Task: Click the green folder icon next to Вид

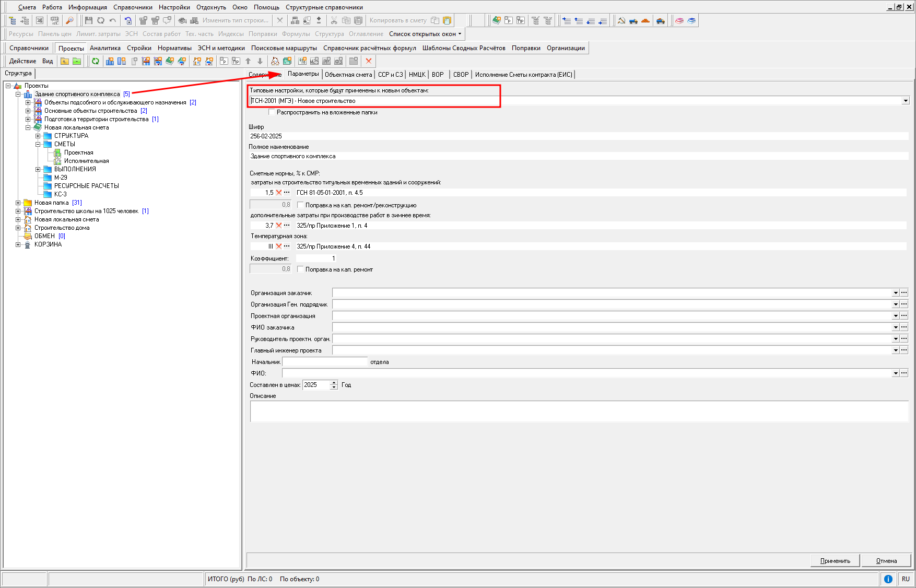Action: (x=77, y=61)
